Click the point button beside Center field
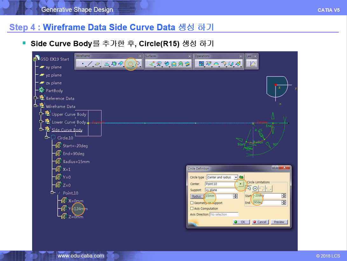 (241, 184)
